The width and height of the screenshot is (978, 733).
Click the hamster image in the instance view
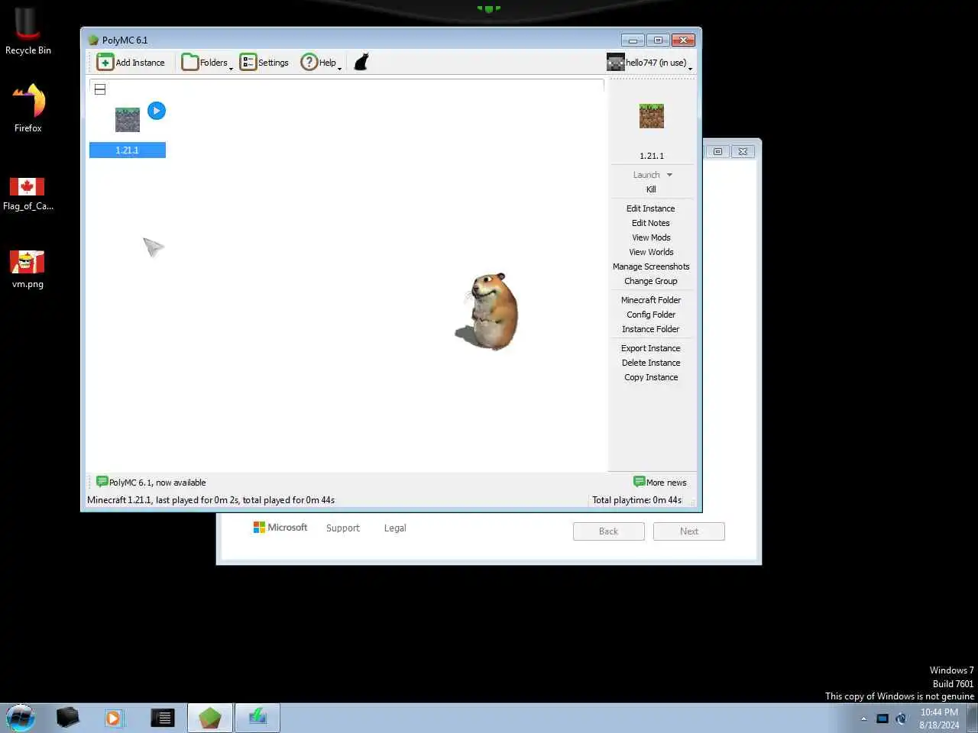tap(487, 312)
